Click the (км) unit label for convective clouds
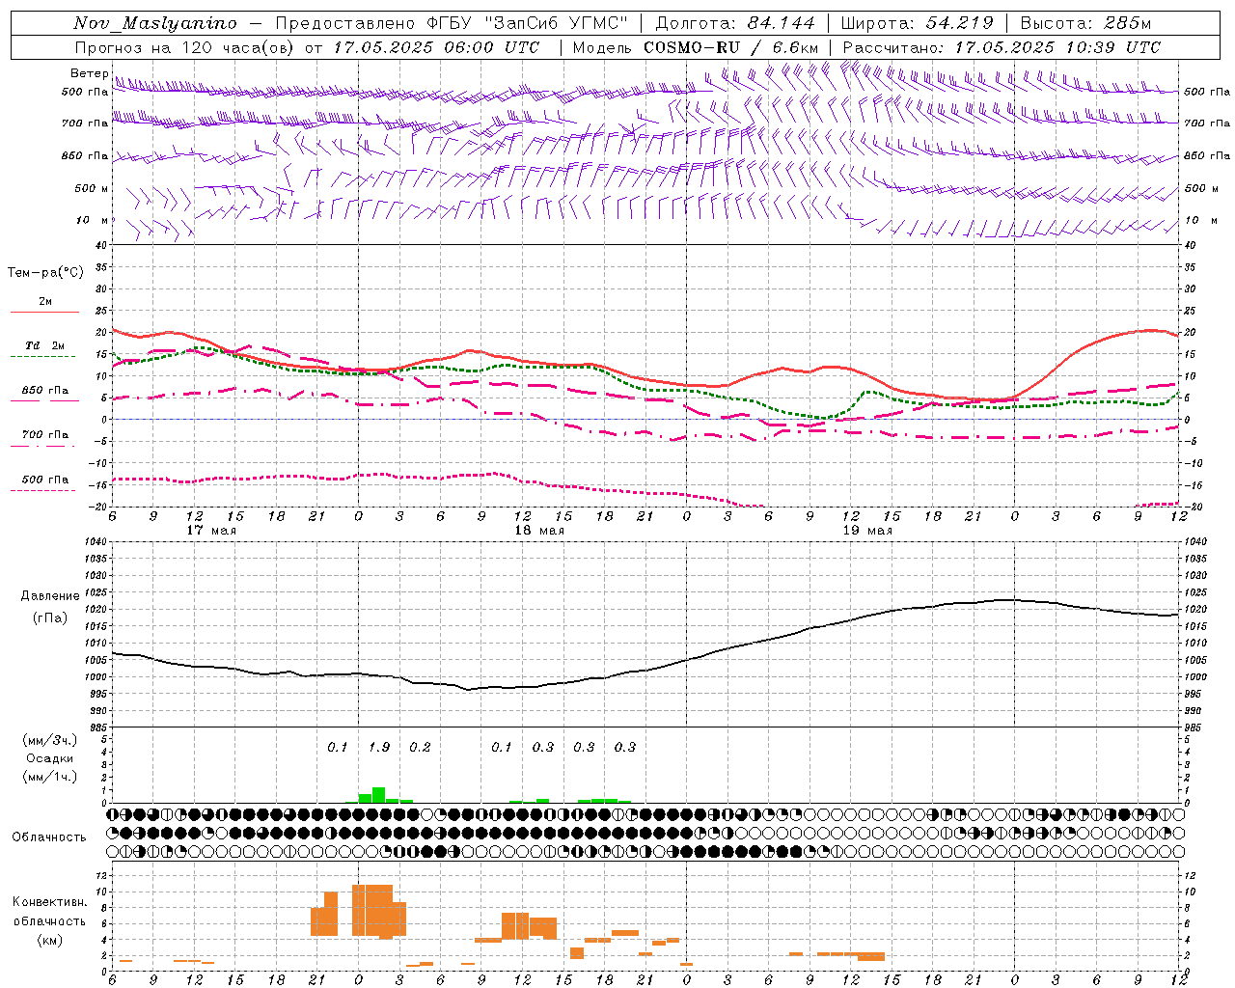 coord(50,940)
